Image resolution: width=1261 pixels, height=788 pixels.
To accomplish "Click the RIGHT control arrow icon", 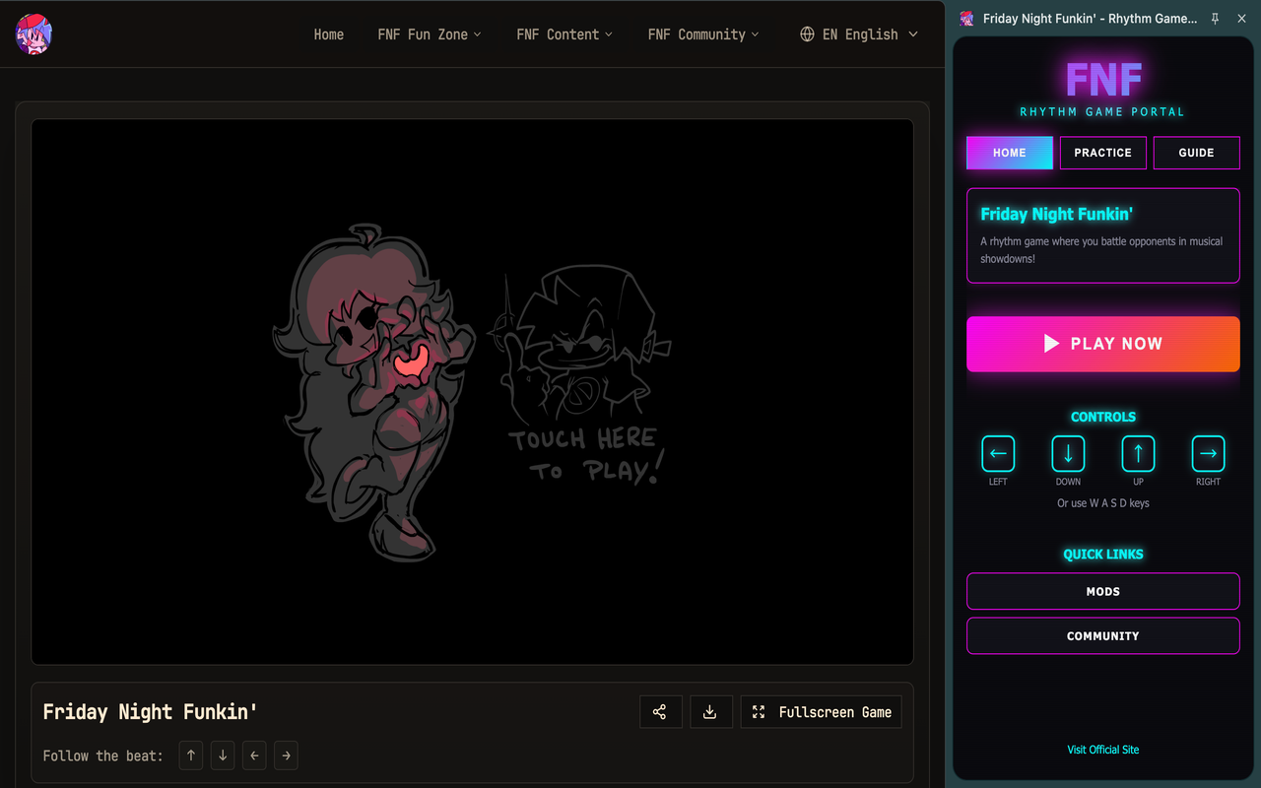I will [1209, 454].
